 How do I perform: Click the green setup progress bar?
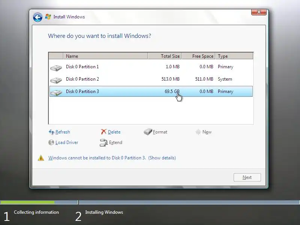[27, 202]
